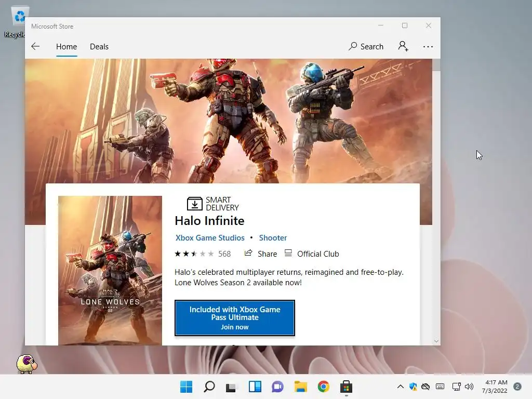This screenshot has height=399, width=532.
Task: Close the Microsoft Store window
Action: coord(429,25)
